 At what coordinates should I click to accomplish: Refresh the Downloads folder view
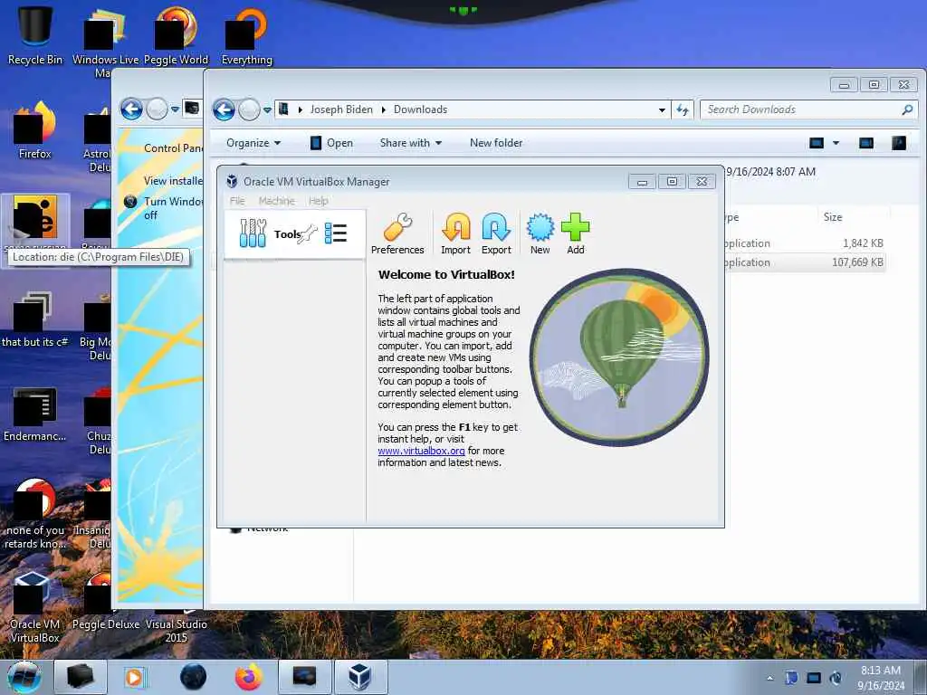[x=683, y=109]
